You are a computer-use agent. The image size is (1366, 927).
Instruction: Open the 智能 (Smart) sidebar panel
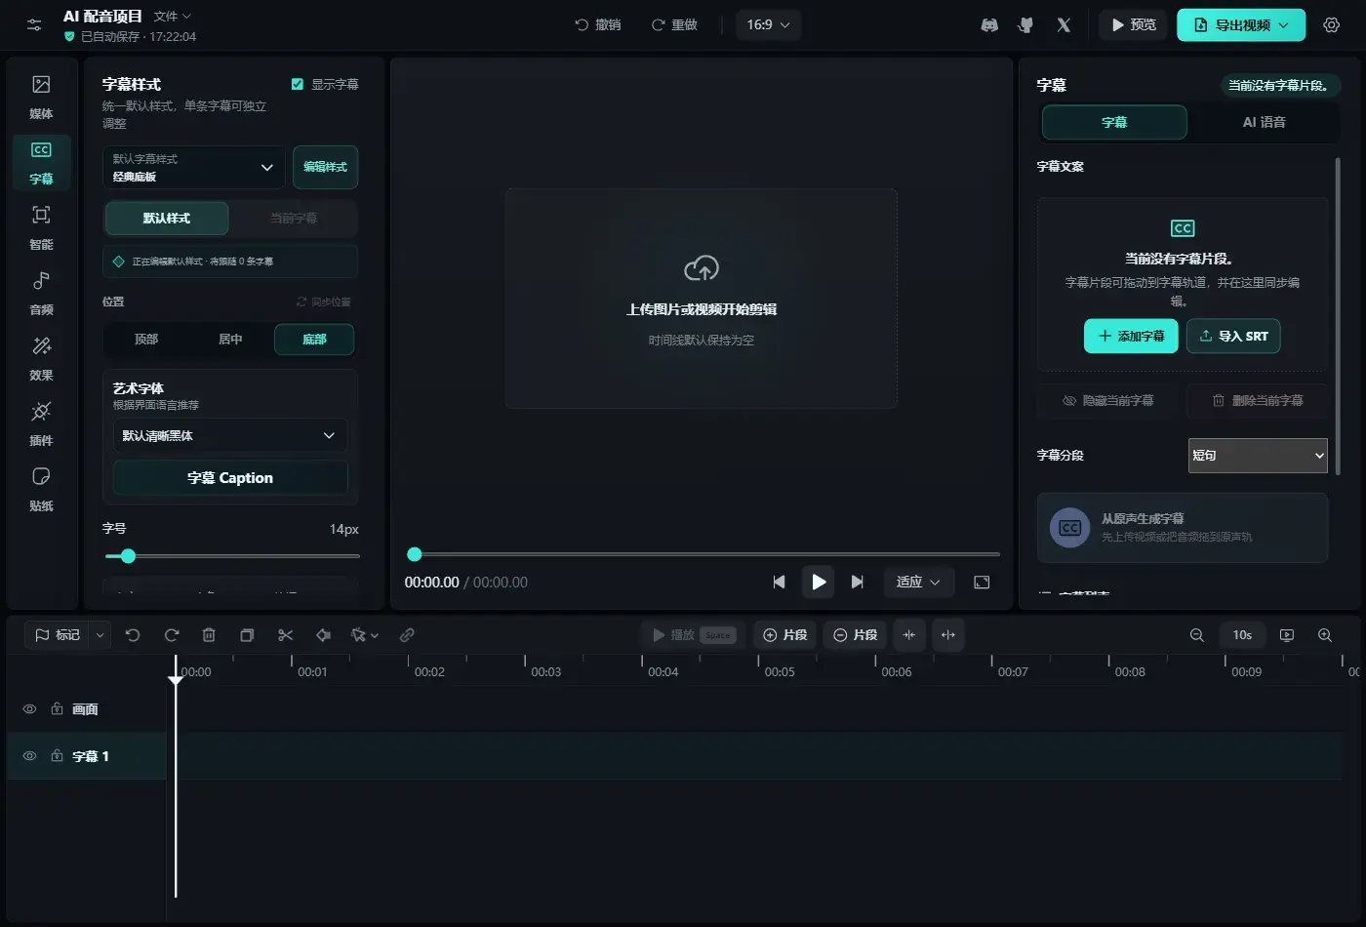(x=41, y=227)
